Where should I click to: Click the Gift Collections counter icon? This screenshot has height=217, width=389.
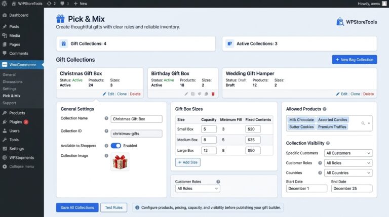click(64, 44)
